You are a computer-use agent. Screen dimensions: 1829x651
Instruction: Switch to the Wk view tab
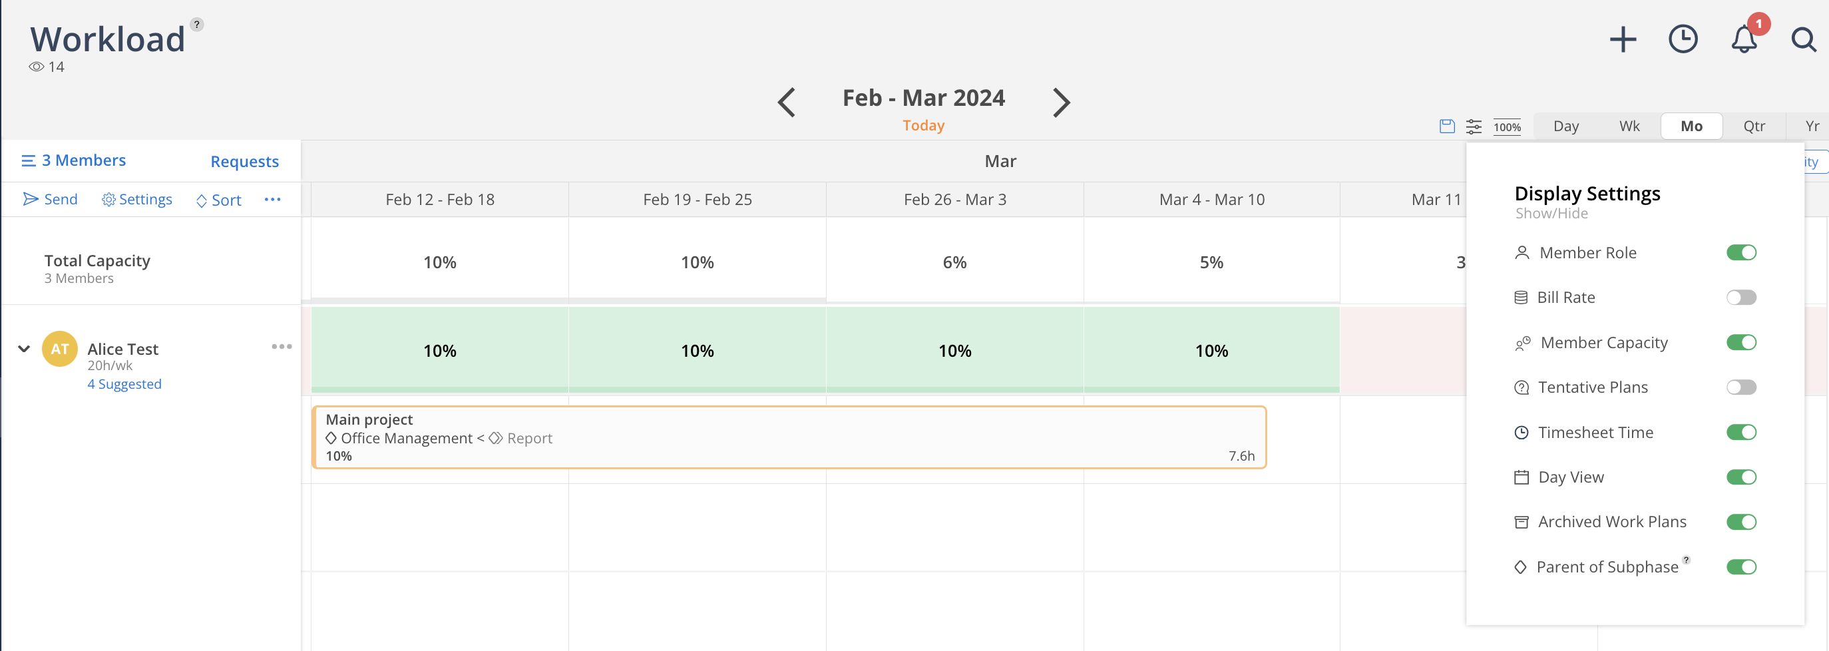coord(1629,126)
